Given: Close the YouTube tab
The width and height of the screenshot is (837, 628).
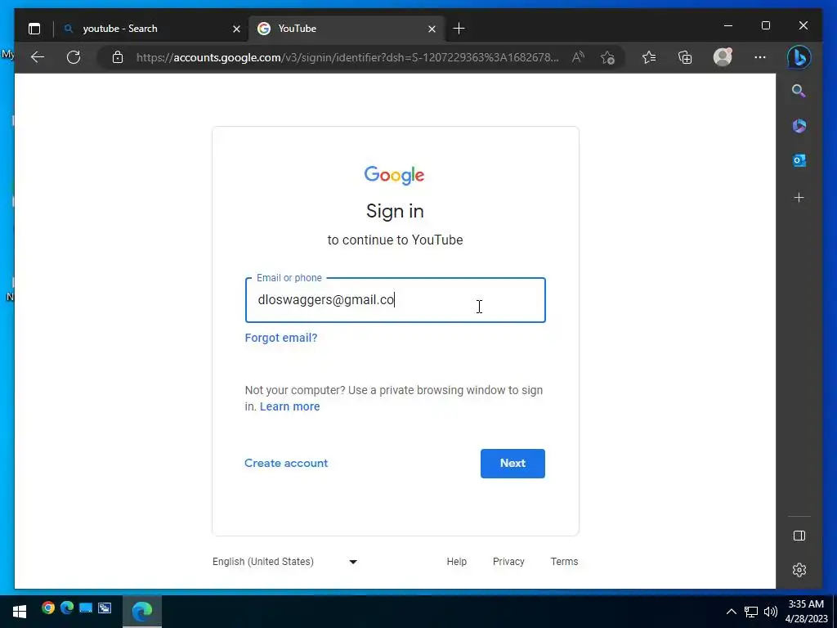Looking at the screenshot, I should tap(432, 29).
